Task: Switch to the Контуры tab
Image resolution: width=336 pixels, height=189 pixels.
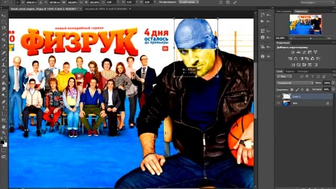Action: 303,71
